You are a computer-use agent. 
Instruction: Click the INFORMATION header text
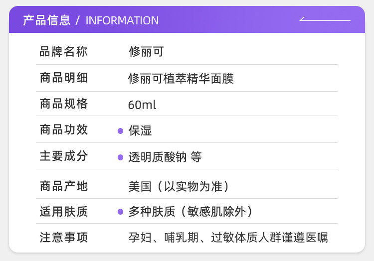coord(122,20)
